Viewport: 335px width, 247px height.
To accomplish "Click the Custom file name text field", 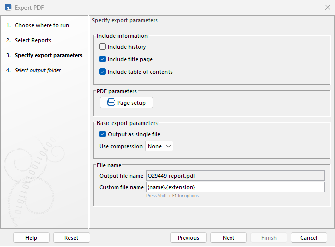I will click(235, 187).
